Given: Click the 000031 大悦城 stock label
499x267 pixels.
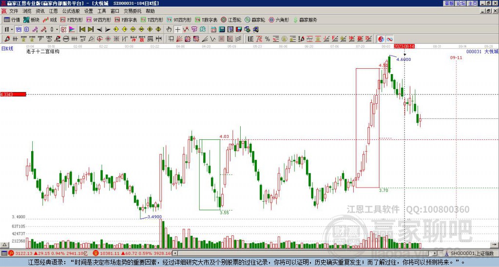Looking at the screenshot, I should [x=482, y=51].
